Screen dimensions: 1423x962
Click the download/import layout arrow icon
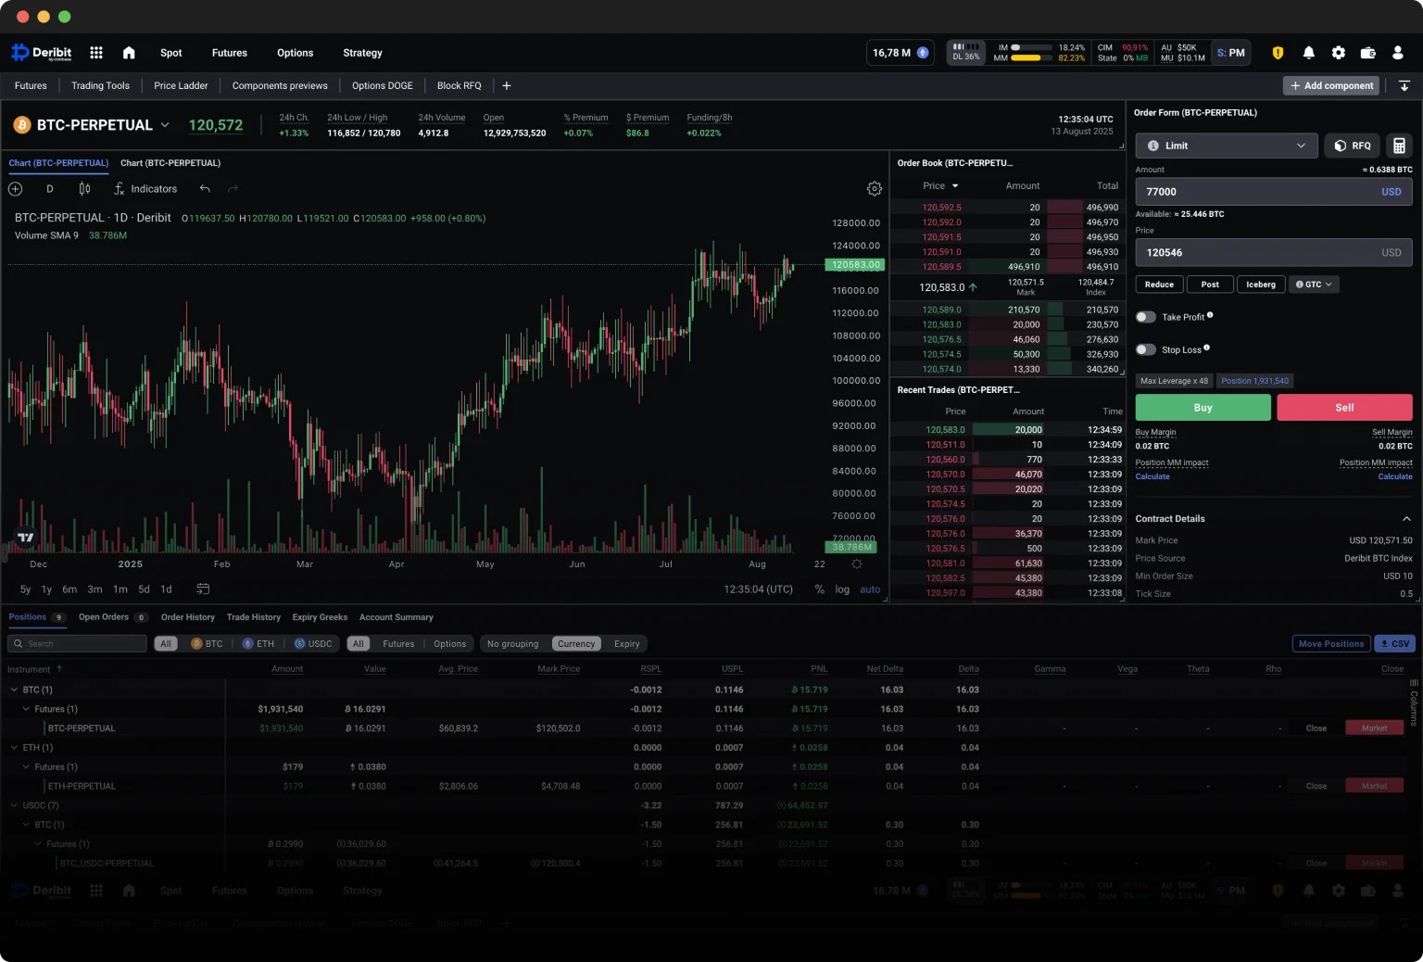1404,85
